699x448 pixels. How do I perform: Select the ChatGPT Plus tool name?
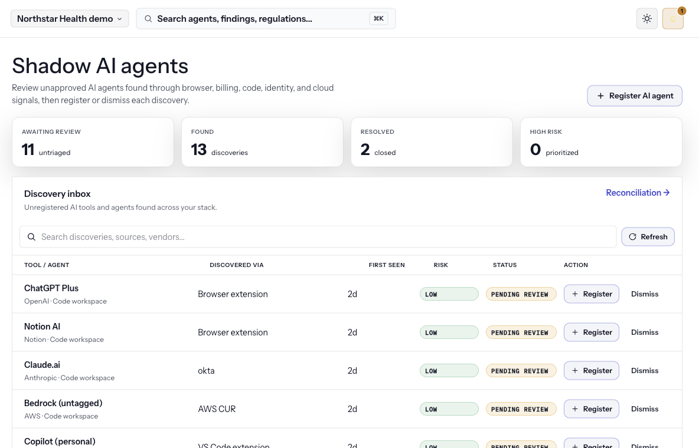[51, 288]
